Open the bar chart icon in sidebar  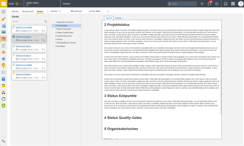coord(4,26)
